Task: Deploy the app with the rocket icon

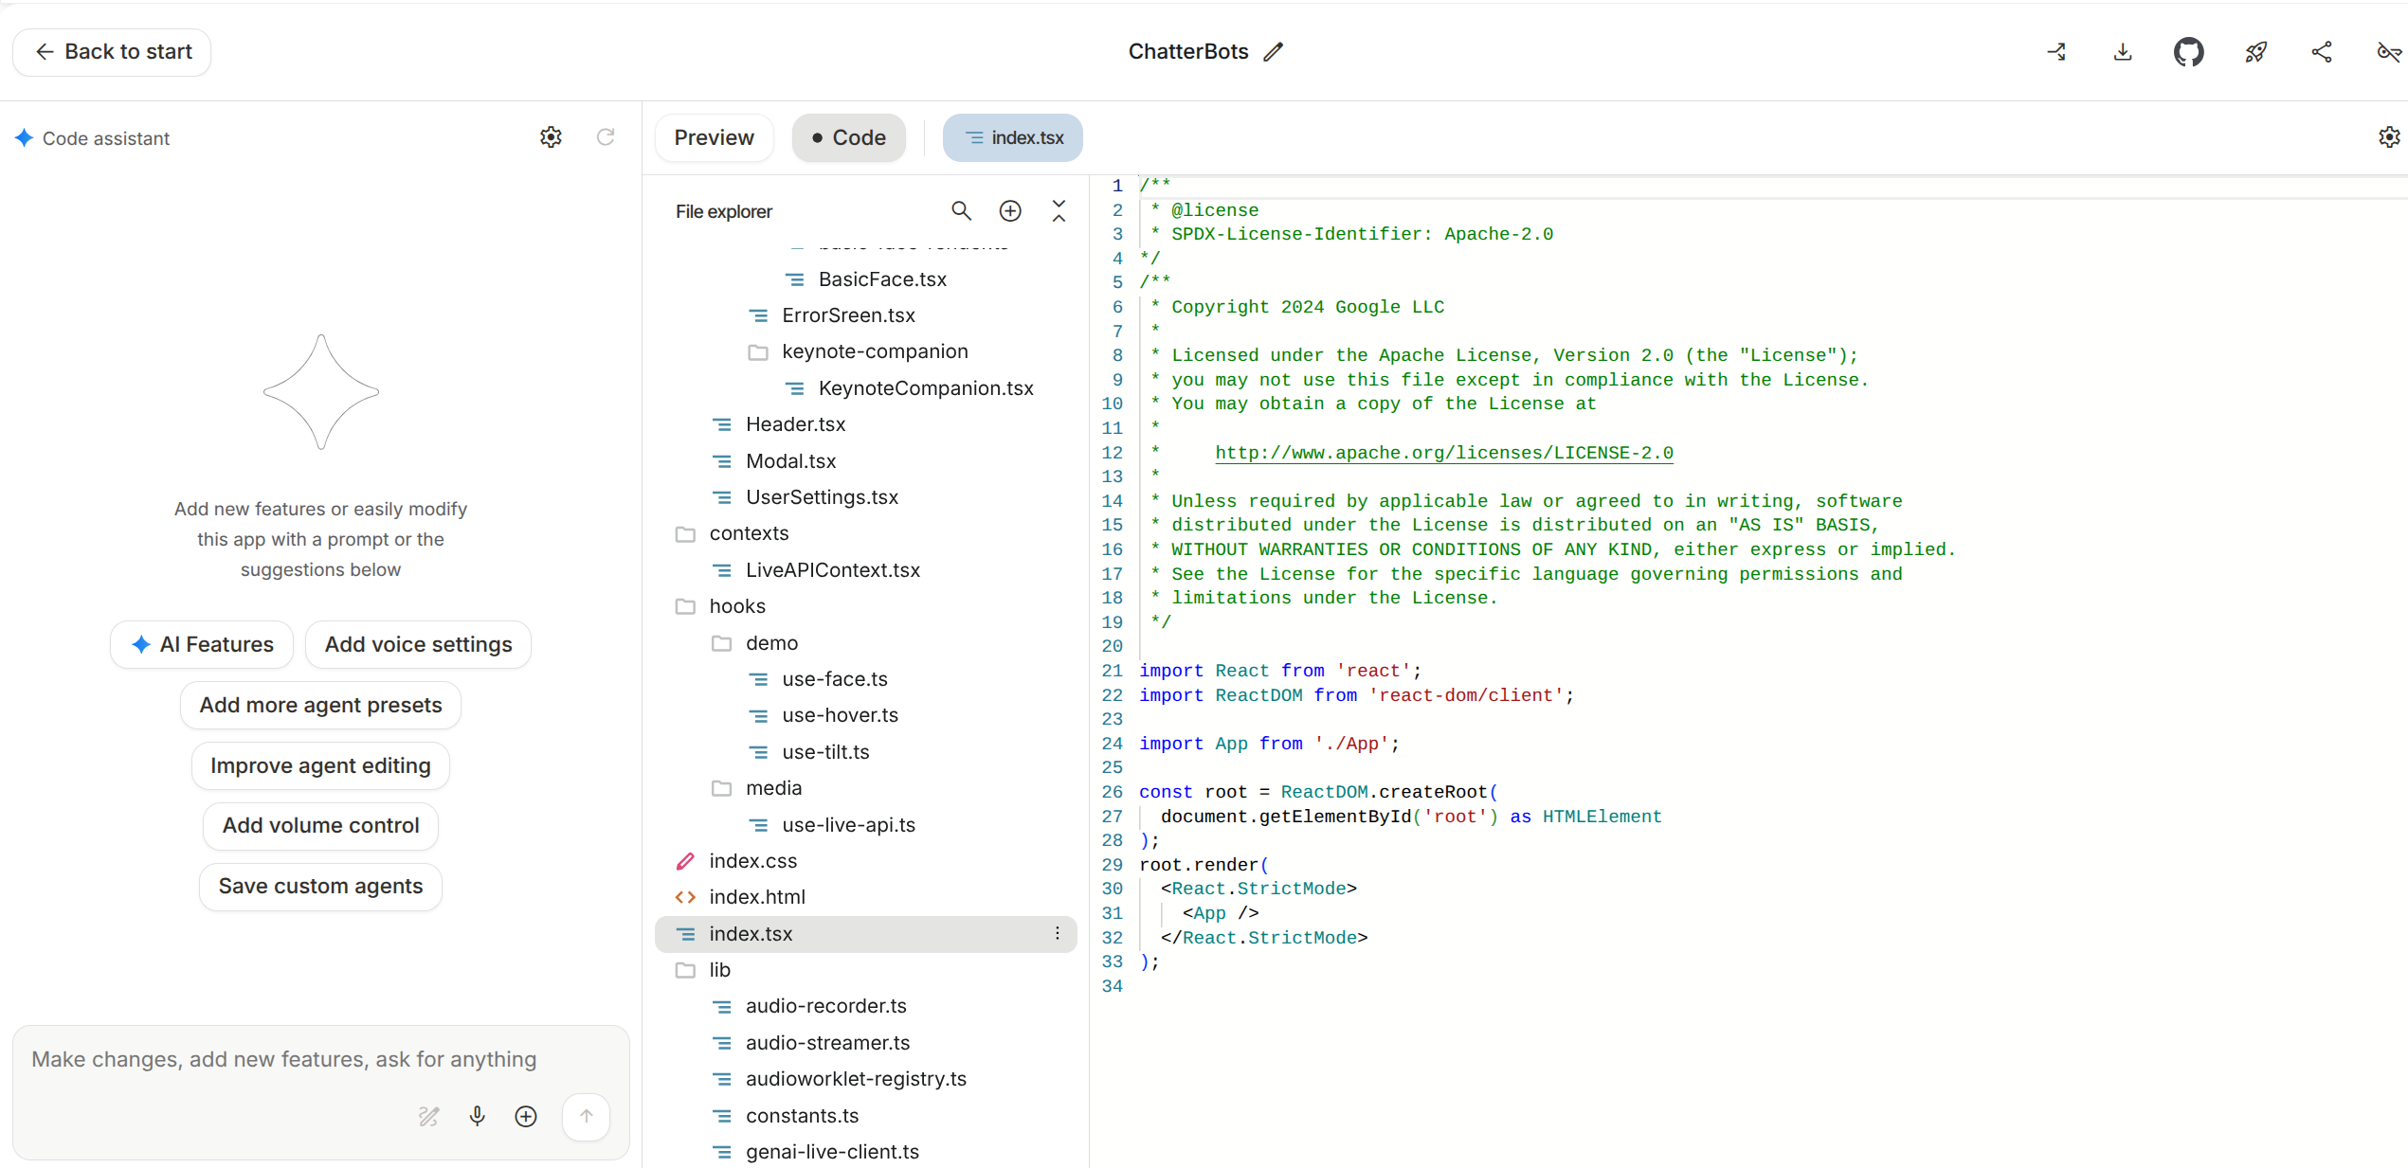Action: (2255, 52)
